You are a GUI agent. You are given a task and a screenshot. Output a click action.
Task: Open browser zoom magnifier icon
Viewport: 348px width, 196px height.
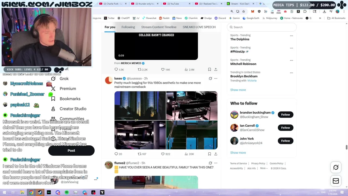point(232,11)
